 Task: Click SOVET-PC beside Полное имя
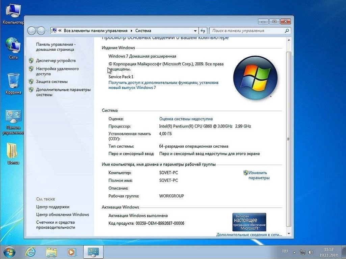168,180
